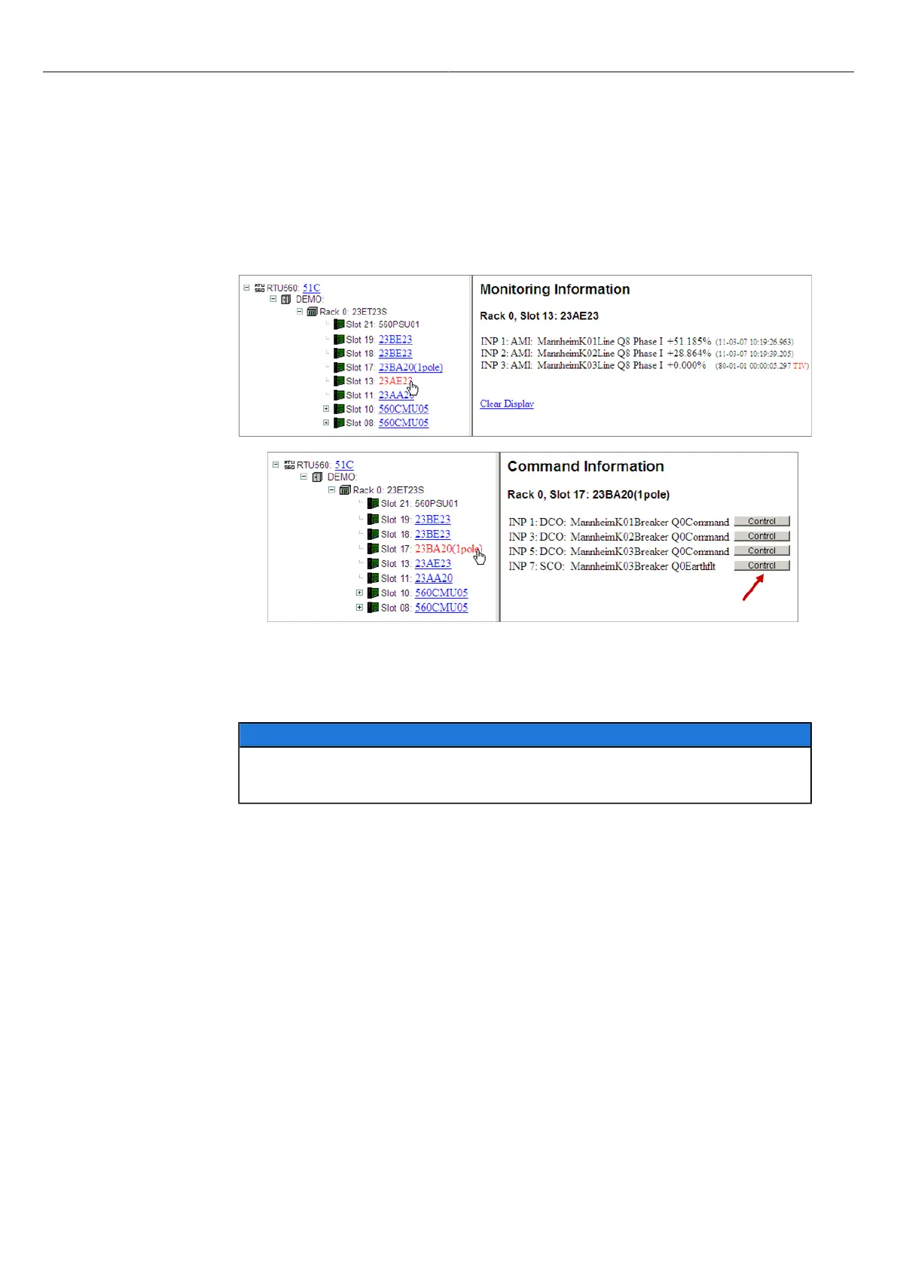This screenshot has width=897, height=1268.
Task: Open Slot 19 23BE23 link in upper tree
Action: tap(395, 340)
